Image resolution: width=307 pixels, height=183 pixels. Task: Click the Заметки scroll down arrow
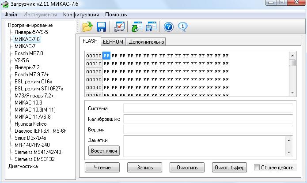[x=289, y=152]
